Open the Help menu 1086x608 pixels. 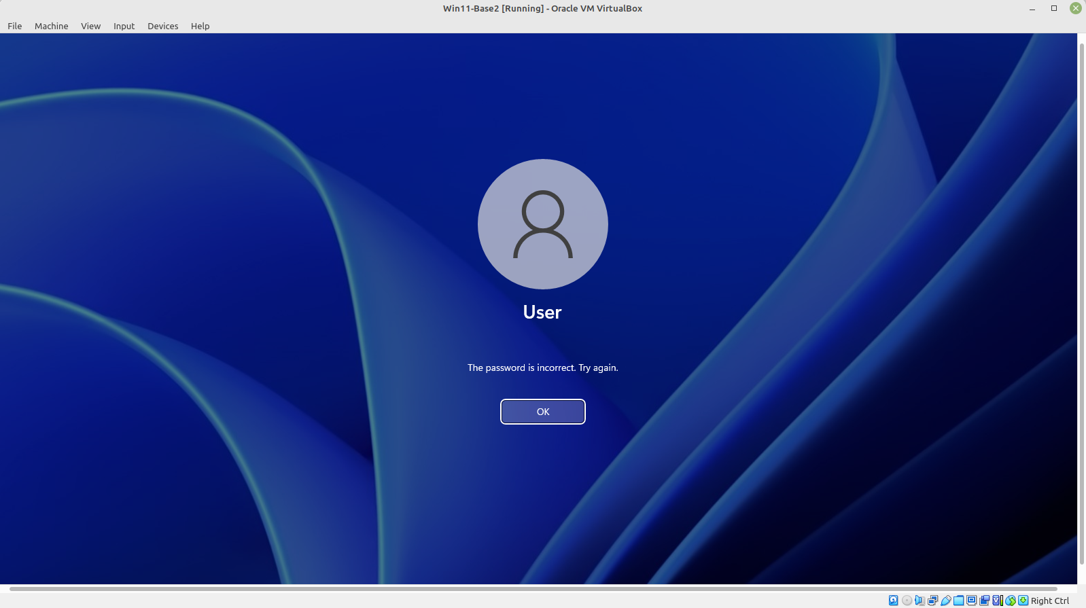[200, 26]
